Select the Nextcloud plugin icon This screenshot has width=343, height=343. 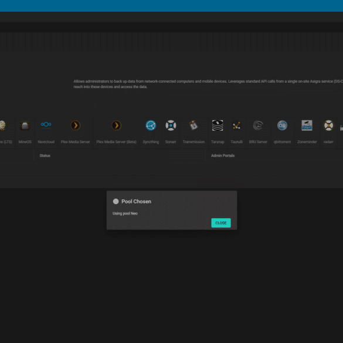tap(46, 125)
